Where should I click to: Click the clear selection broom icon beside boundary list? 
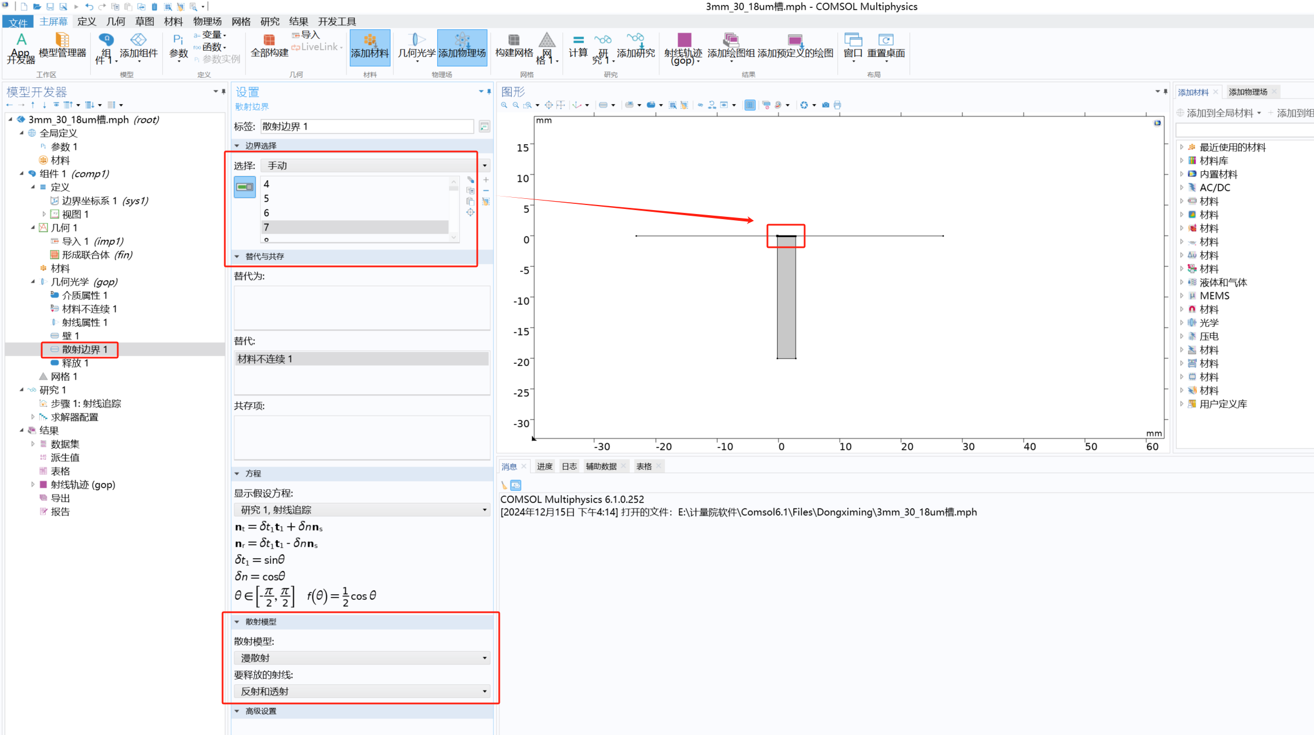point(486,202)
